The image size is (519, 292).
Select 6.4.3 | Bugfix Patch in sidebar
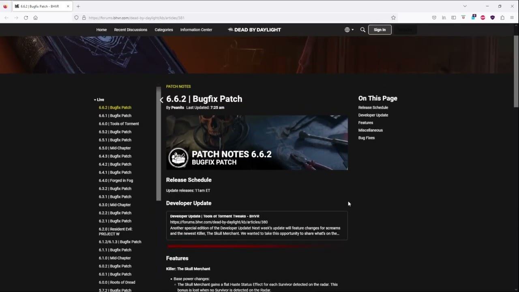[x=115, y=156]
